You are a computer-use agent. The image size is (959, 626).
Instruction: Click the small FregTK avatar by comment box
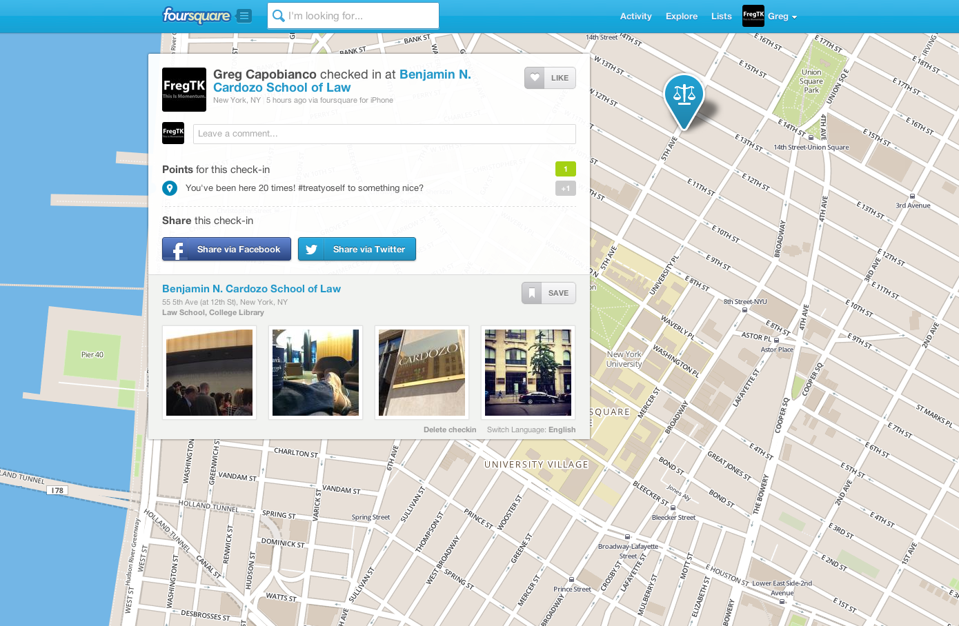point(173,133)
